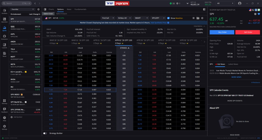Click the search field at top
Viewport: 262px width, 140px height.
[x=17, y=3]
